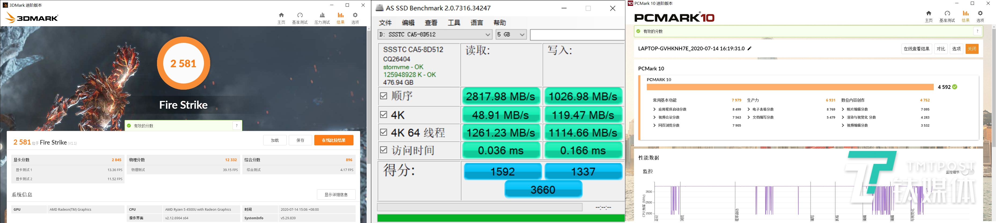Click the 在线查看结果 button in PCMark
The width and height of the screenshot is (996, 223).
(917, 49)
